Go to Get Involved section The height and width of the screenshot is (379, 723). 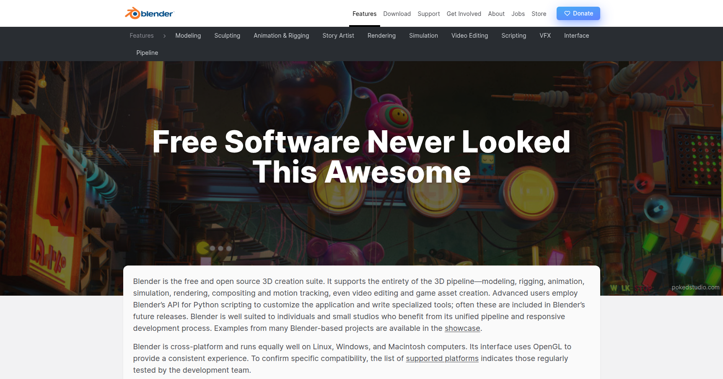(464, 14)
